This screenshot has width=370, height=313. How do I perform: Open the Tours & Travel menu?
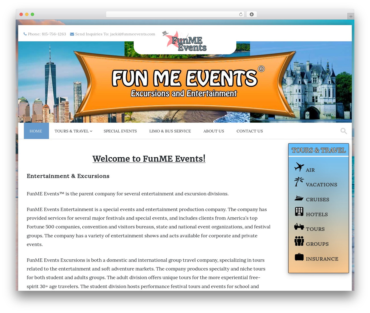[73, 131]
